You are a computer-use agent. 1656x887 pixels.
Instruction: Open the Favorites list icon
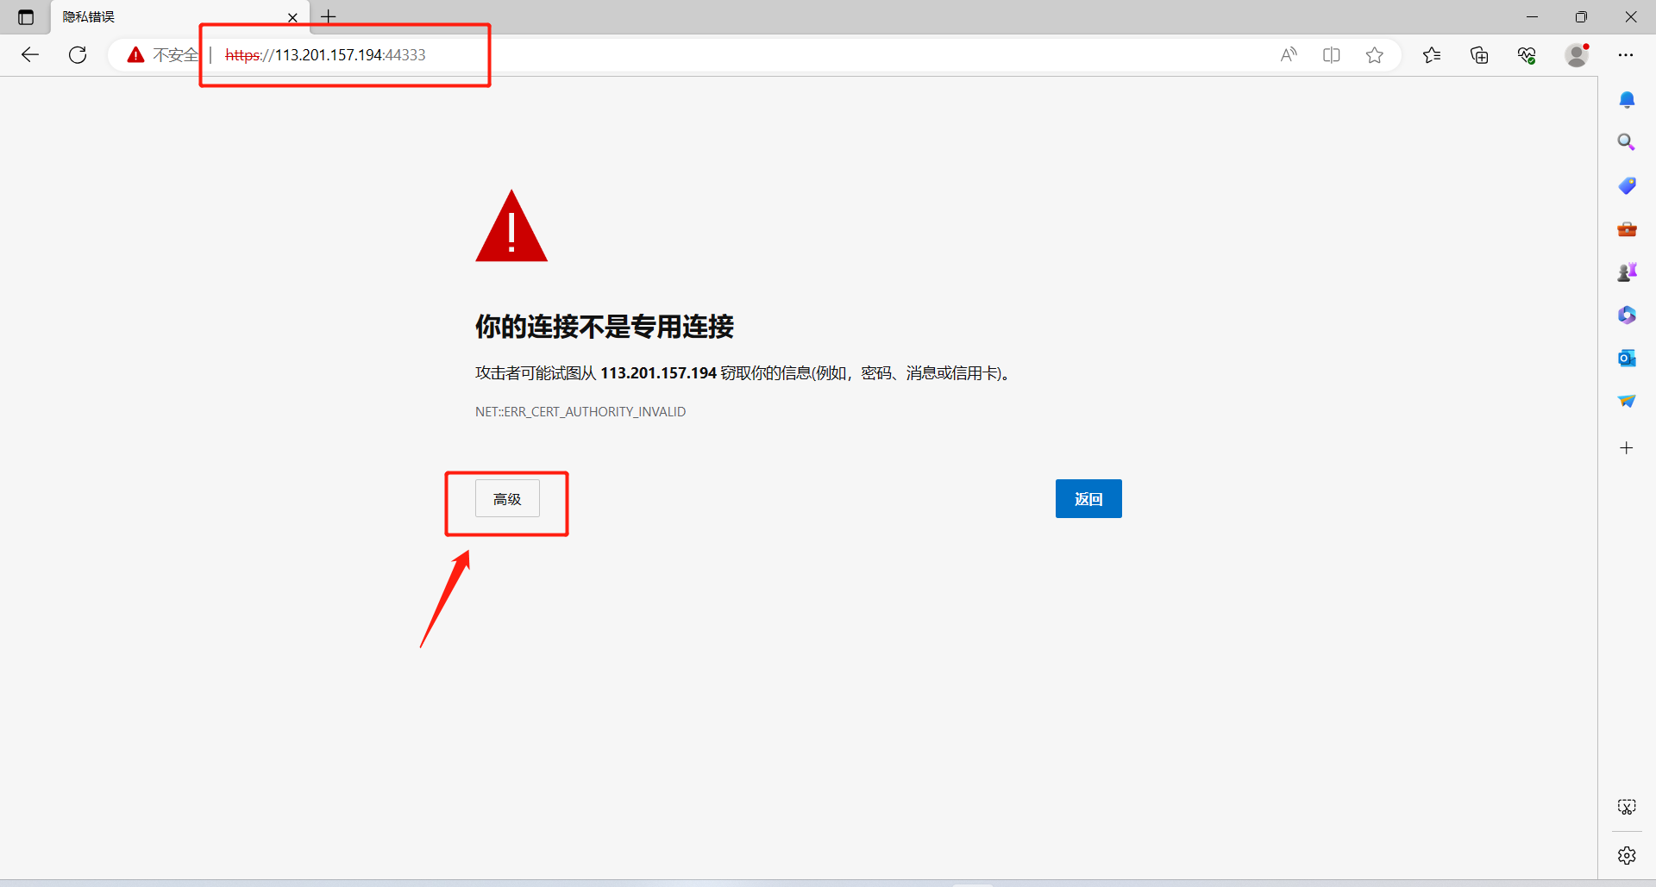tap(1432, 55)
